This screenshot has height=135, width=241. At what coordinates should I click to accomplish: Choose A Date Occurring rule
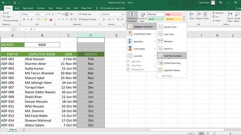tap(172, 63)
